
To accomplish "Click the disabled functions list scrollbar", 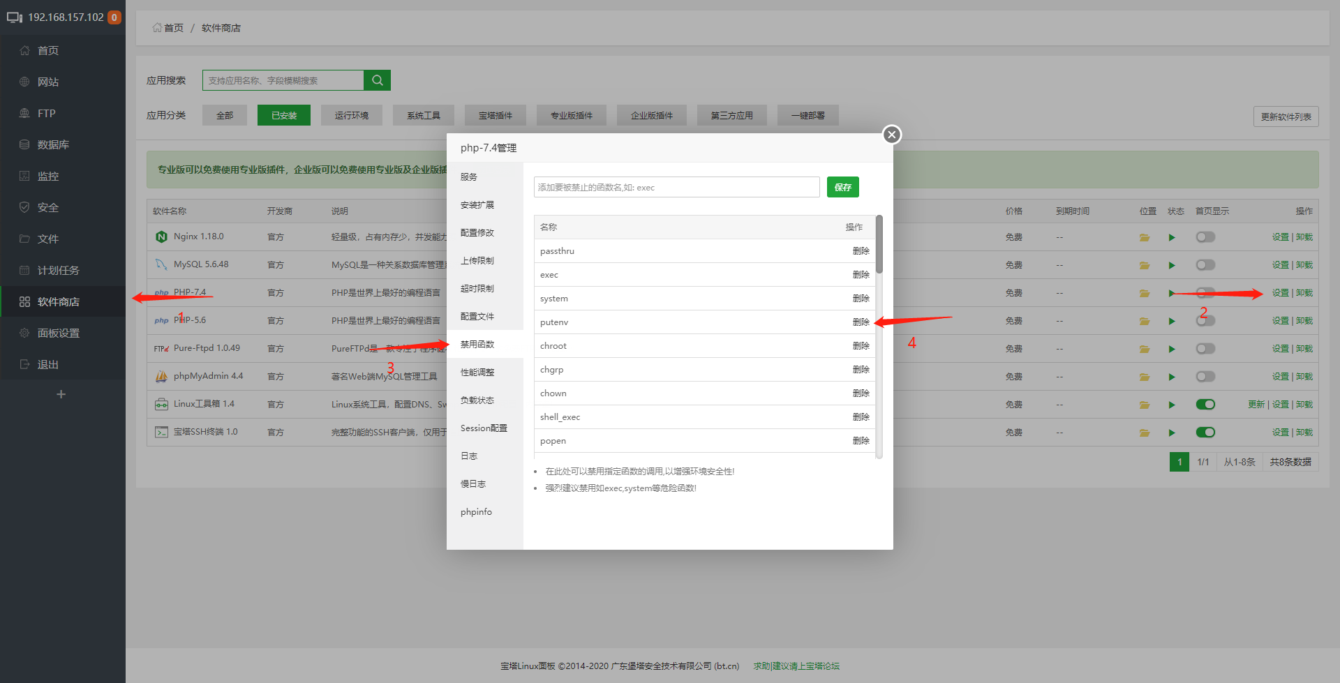I will click(x=879, y=244).
